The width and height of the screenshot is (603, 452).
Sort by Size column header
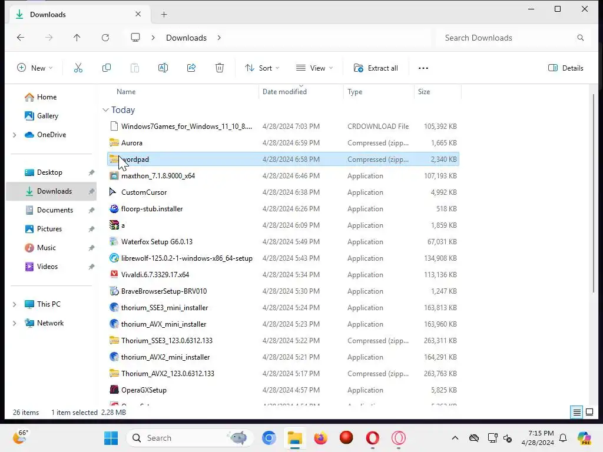coord(424,92)
